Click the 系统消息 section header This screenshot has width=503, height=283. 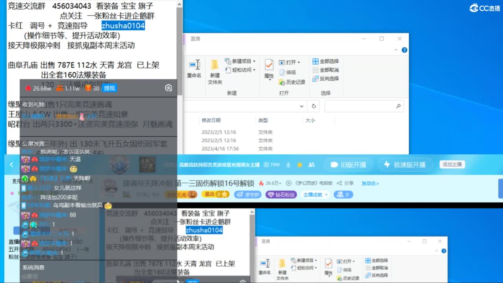click(x=33, y=267)
